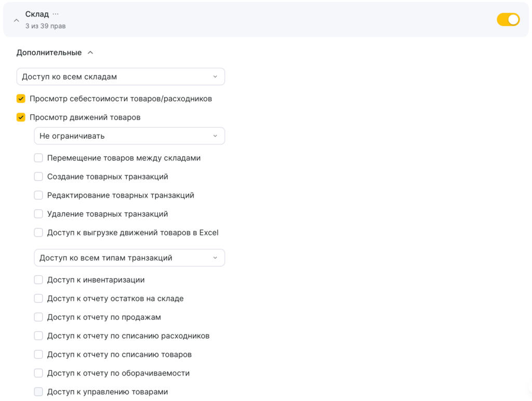This screenshot has height=401, width=532.
Task: Uncheck Просмотр себестоимости товаров/расходников
Action: click(21, 99)
